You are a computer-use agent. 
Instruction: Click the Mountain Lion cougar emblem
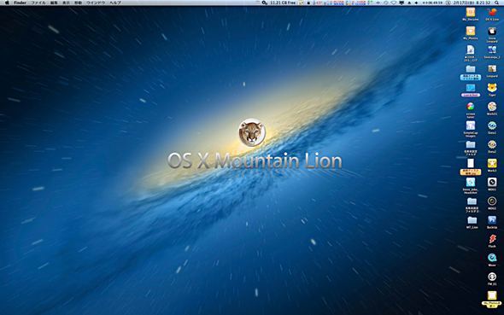252,132
